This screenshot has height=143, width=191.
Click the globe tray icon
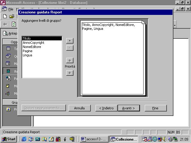tap(155, 139)
